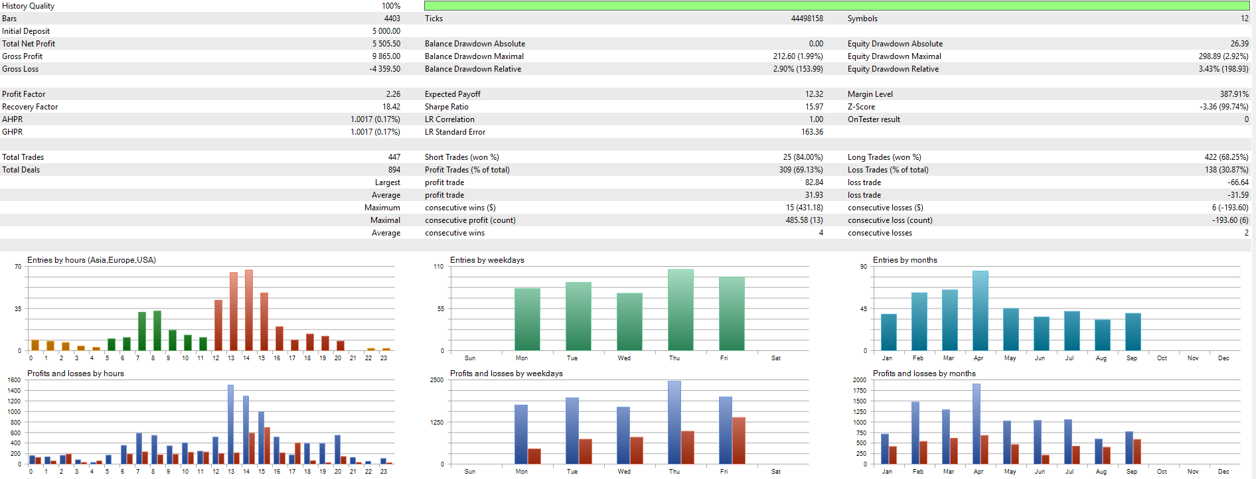Click the green History Quality progress bar
The image size is (1256, 479).
point(836,6)
